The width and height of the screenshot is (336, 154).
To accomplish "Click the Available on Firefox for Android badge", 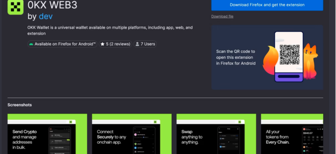I will pos(62,44).
